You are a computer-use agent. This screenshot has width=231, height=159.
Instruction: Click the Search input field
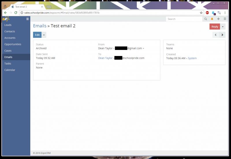(x=184, y=19)
